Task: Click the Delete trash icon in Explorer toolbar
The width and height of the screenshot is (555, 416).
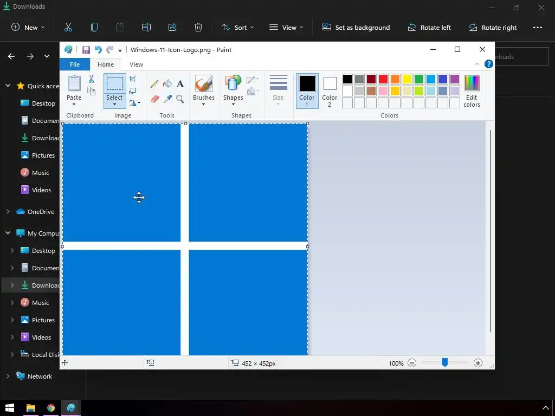Action: [x=198, y=27]
